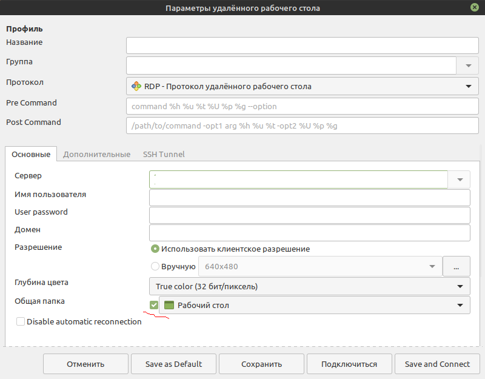Screen dimensions: 485x379
Task: Click the Отменить cancel button
Action: (85, 364)
